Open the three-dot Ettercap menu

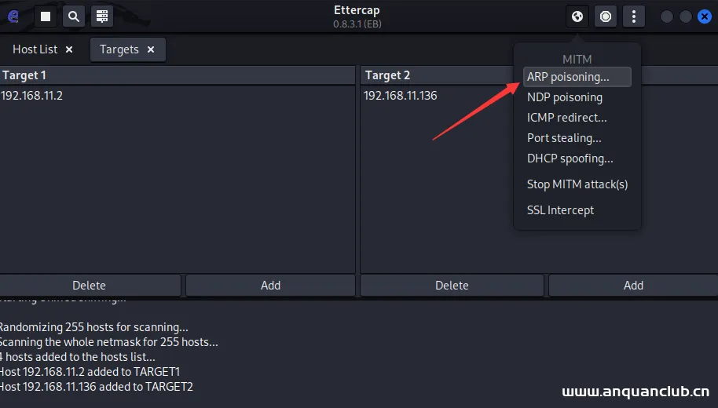633,16
